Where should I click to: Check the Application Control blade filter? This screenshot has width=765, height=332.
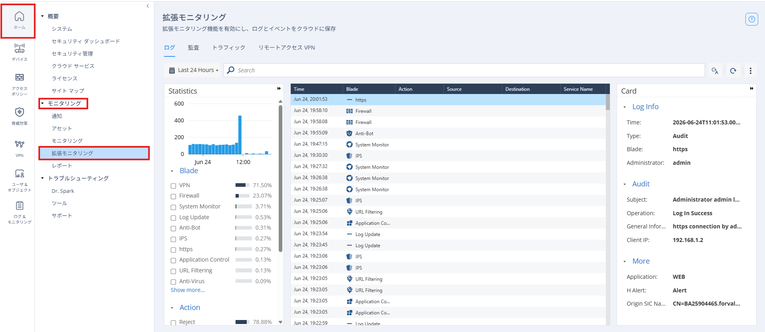(173, 260)
